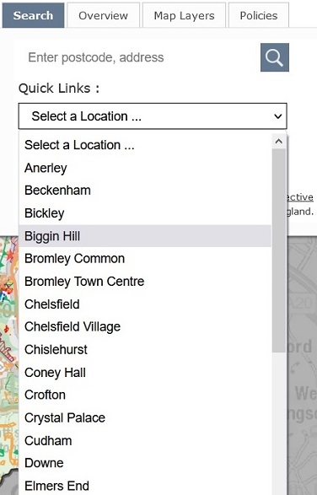Open the Map Layers tab

[x=184, y=15]
